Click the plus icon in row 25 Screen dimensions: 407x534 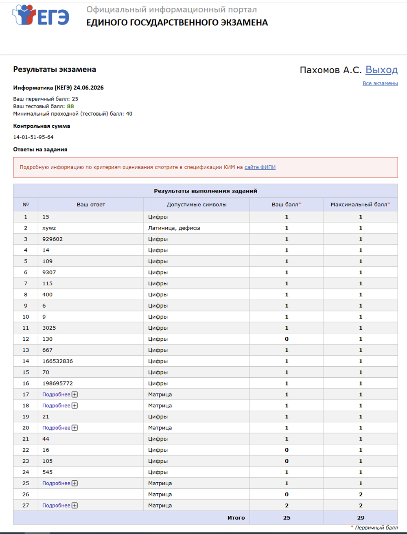[x=74, y=483]
